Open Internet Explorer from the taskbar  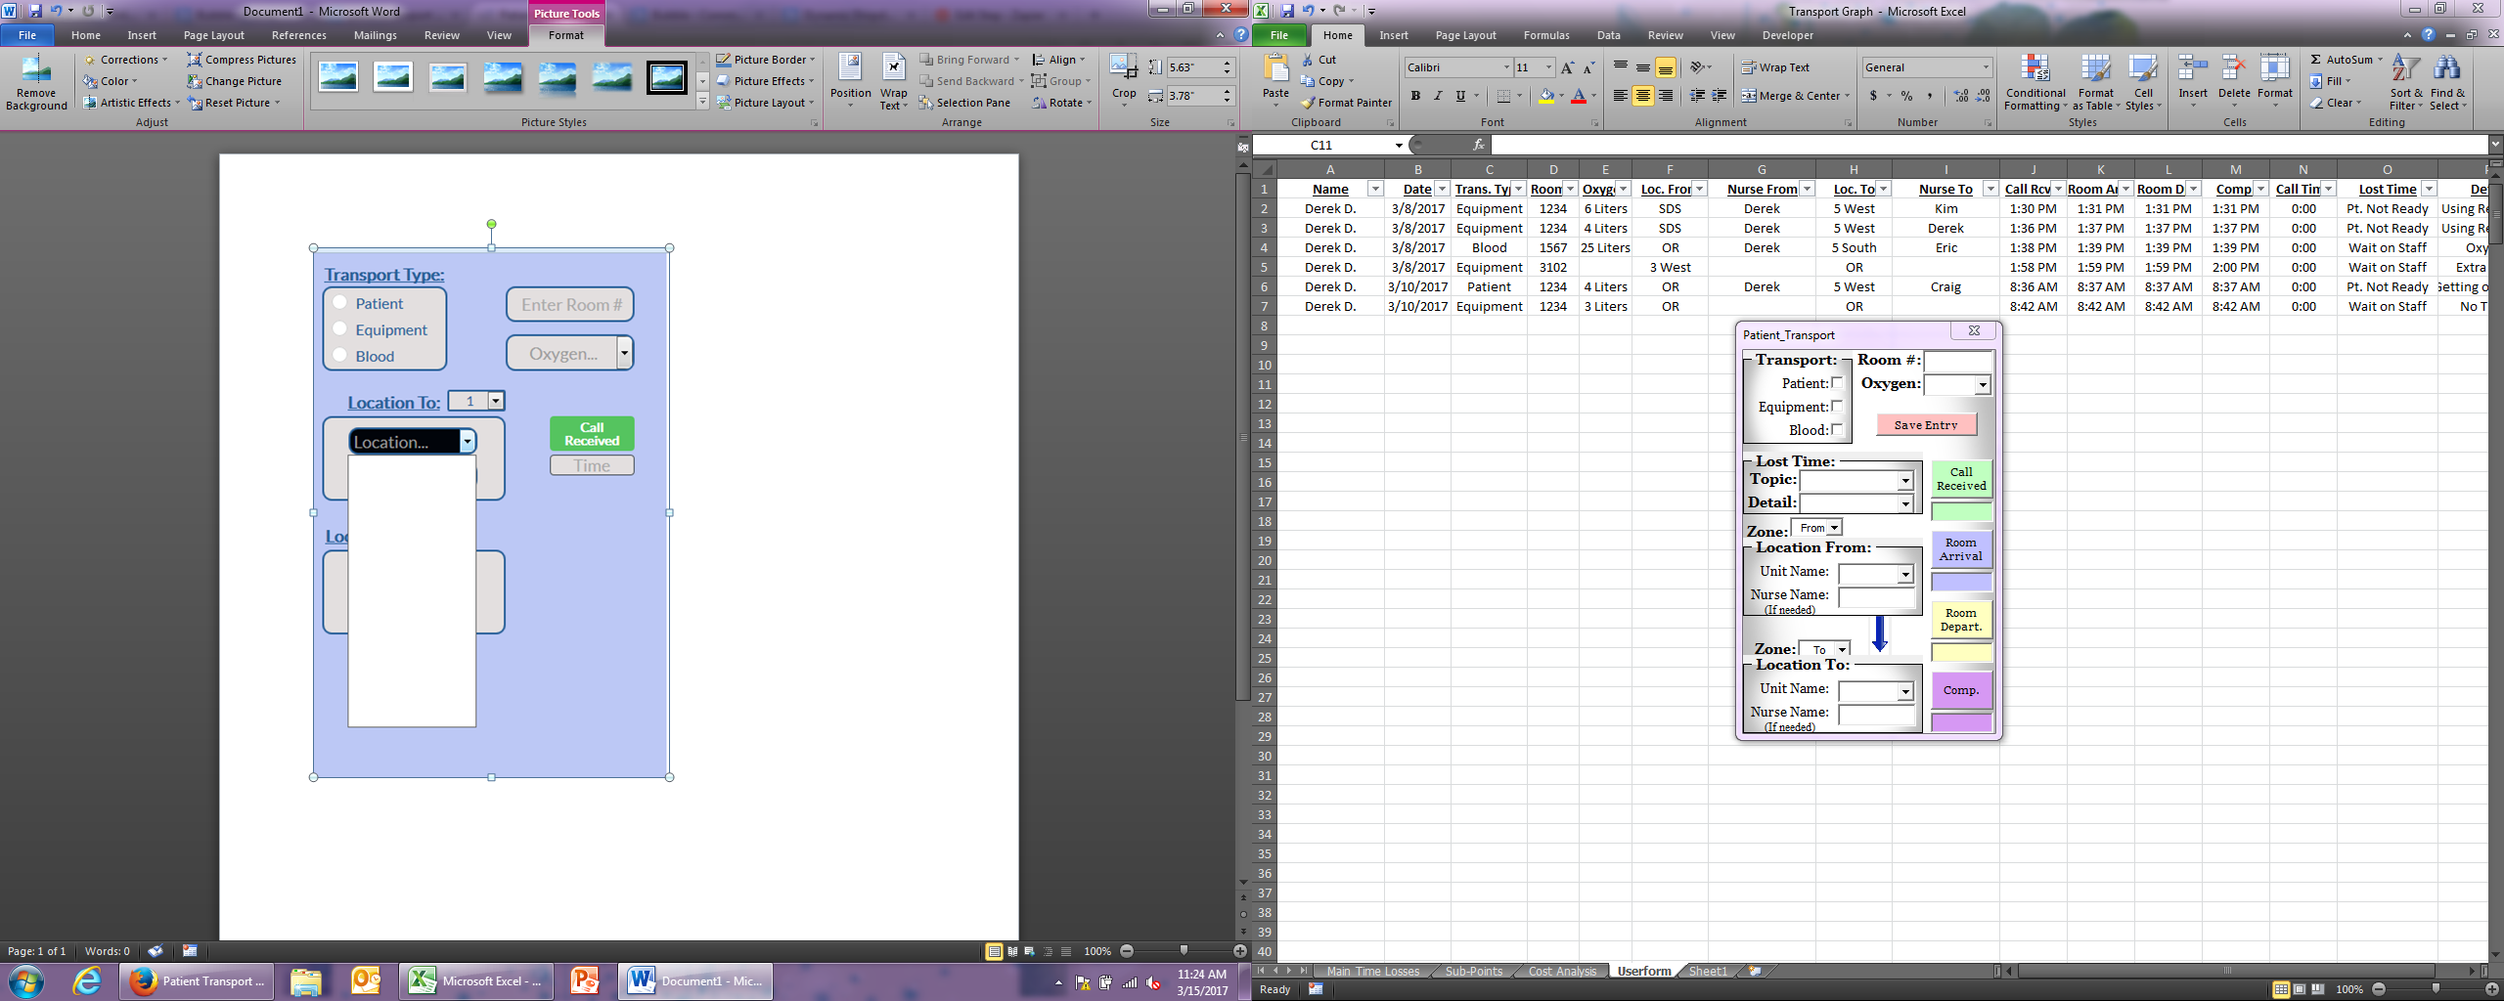[87, 981]
